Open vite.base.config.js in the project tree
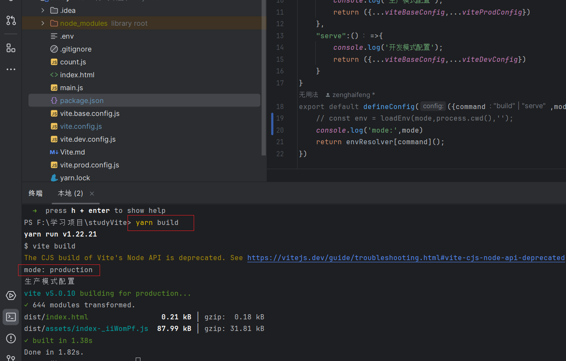The image size is (566, 361). coord(90,113)
